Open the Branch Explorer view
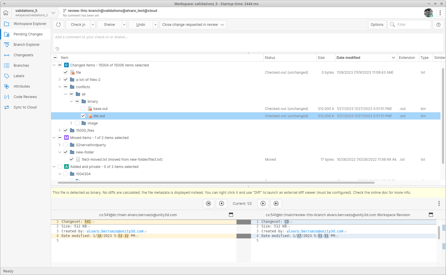 (x=27, y=44)
